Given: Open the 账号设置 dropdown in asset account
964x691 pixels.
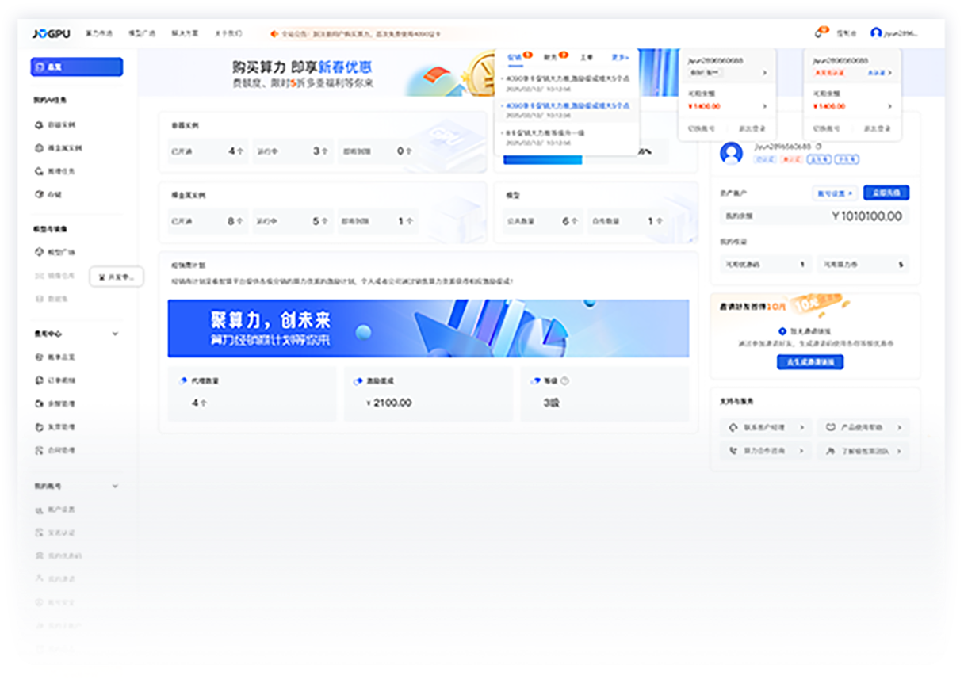Looking at the screenshot, I should pos(834,193).
